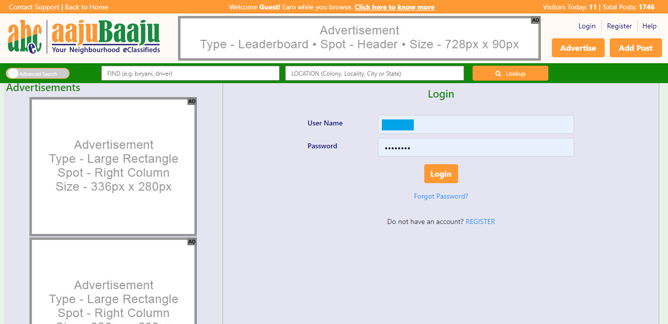Click the first Large Rectangle advertisement

coord(113,166)
